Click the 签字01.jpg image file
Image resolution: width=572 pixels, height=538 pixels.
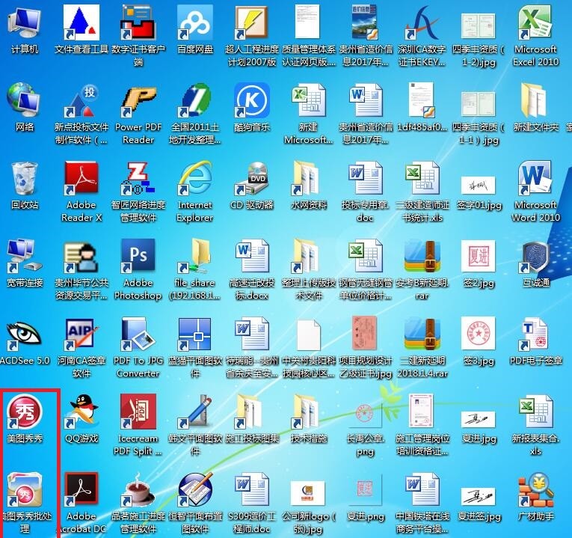click(479, 180)
